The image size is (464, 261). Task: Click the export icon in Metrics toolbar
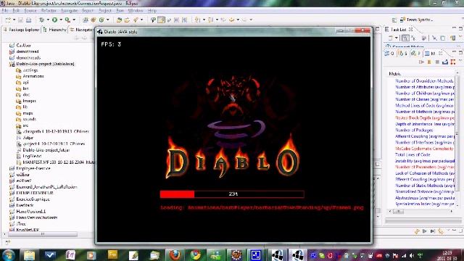coord(445,62)
